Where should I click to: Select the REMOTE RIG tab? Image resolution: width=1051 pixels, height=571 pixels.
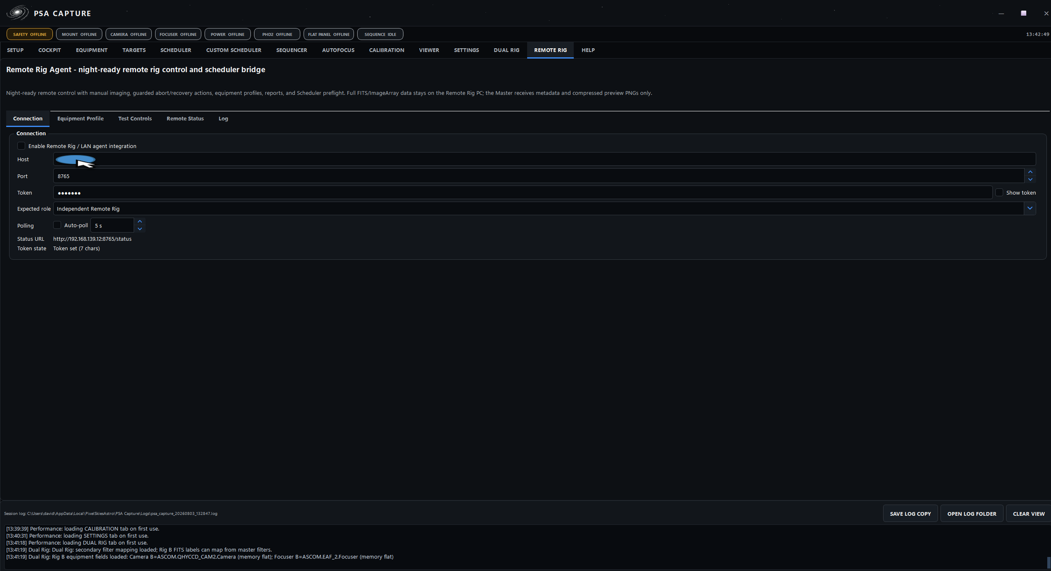(x=550, y=50)
